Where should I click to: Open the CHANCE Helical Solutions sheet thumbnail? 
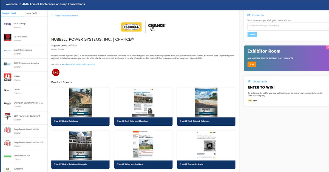[80, 102]
